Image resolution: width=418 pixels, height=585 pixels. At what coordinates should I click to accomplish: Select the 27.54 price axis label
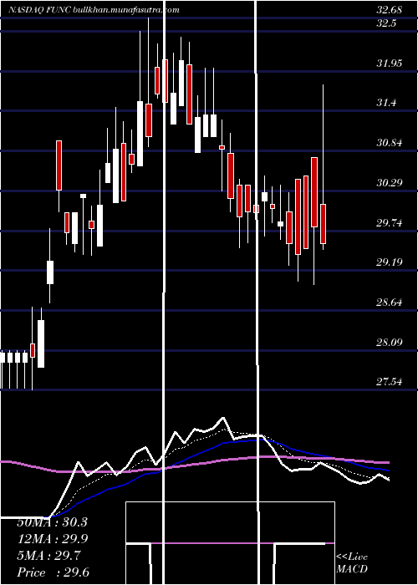pyautogui.click(x=390, y=382)
